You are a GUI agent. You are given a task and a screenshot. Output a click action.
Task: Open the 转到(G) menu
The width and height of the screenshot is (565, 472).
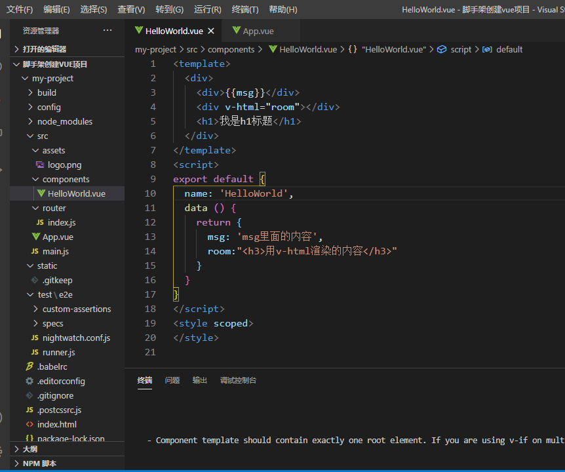[x=169, y=9]
